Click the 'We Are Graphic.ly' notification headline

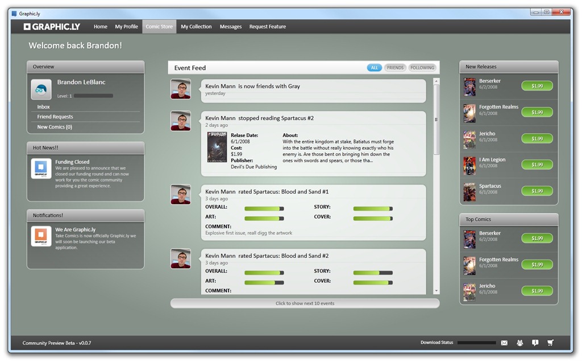76,229
